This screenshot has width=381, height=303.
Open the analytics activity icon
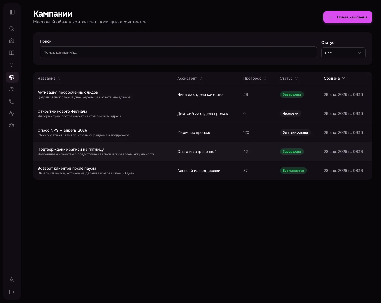tap(12, 113)
